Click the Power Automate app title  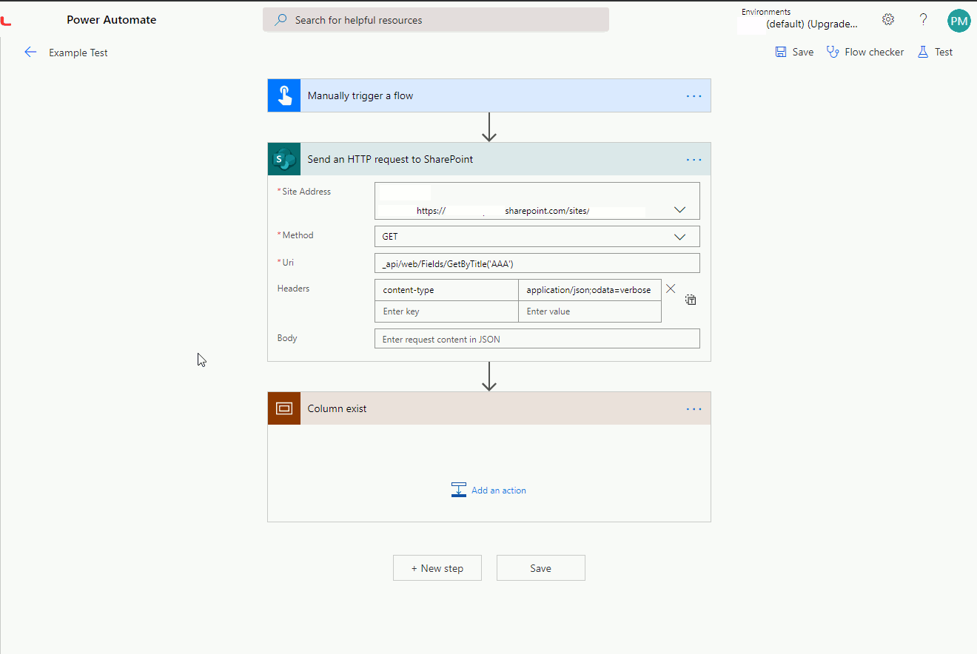pos(112,20)
